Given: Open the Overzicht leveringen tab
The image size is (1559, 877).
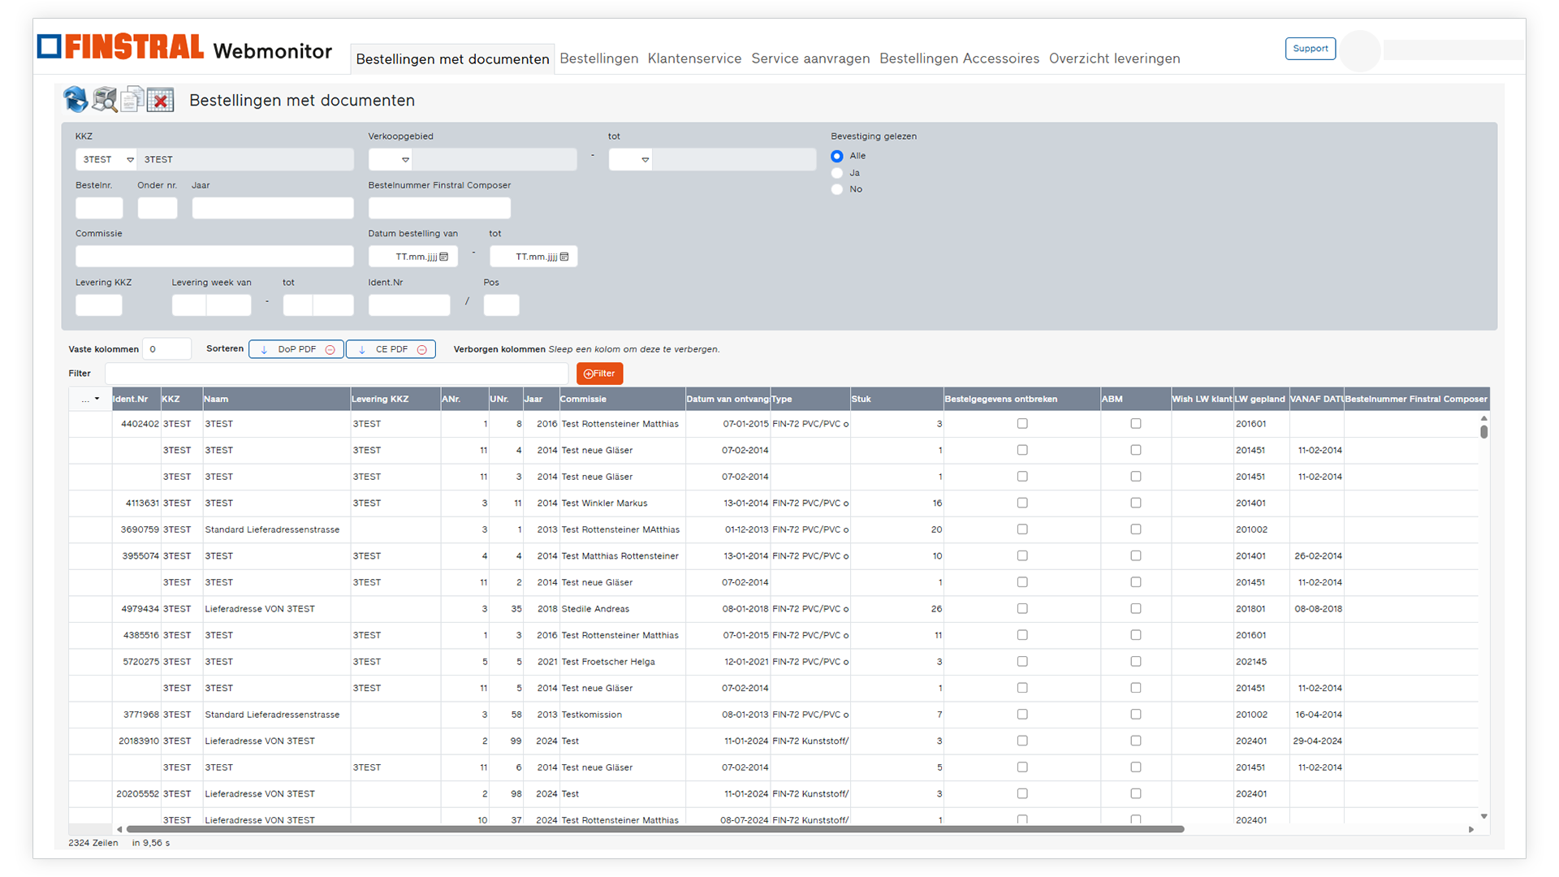Looking at the screenshot, I should click(x=1115, y=58).
